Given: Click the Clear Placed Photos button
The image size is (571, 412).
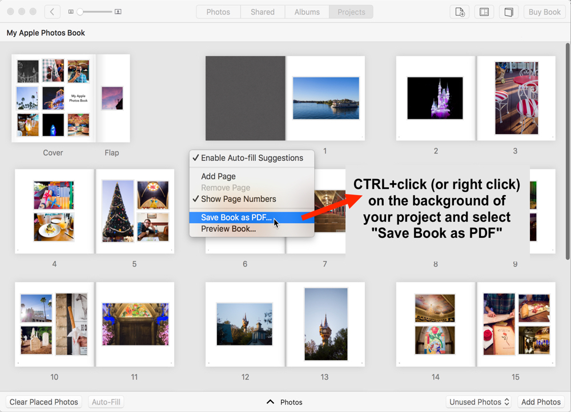Looking at the screenshot, I should 44,402.
